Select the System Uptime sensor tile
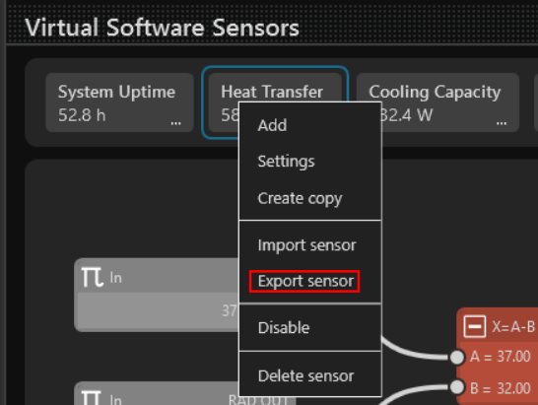The height and width of the screenshot is (405, 538). 120,102
